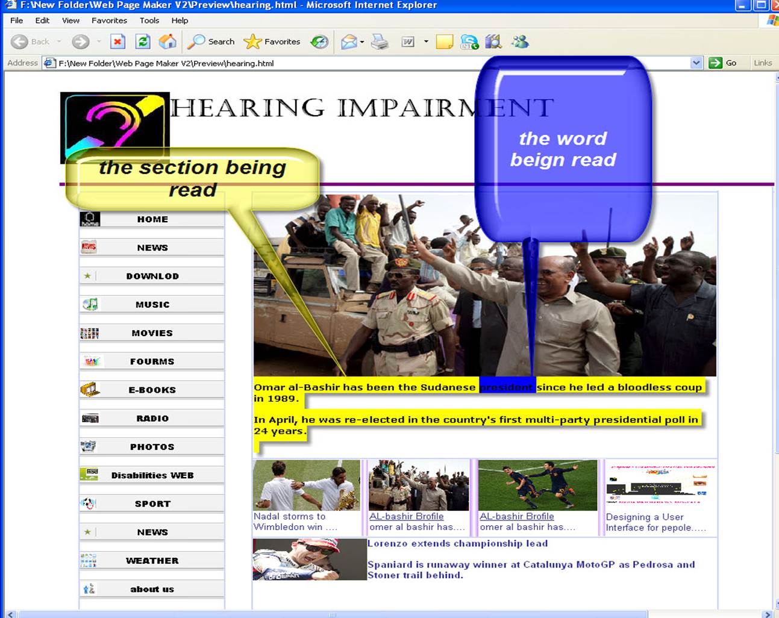Click in the address bar field
The height and width of the screenshot is (618, 779).
pyautogui.click(x=361, y=63)
